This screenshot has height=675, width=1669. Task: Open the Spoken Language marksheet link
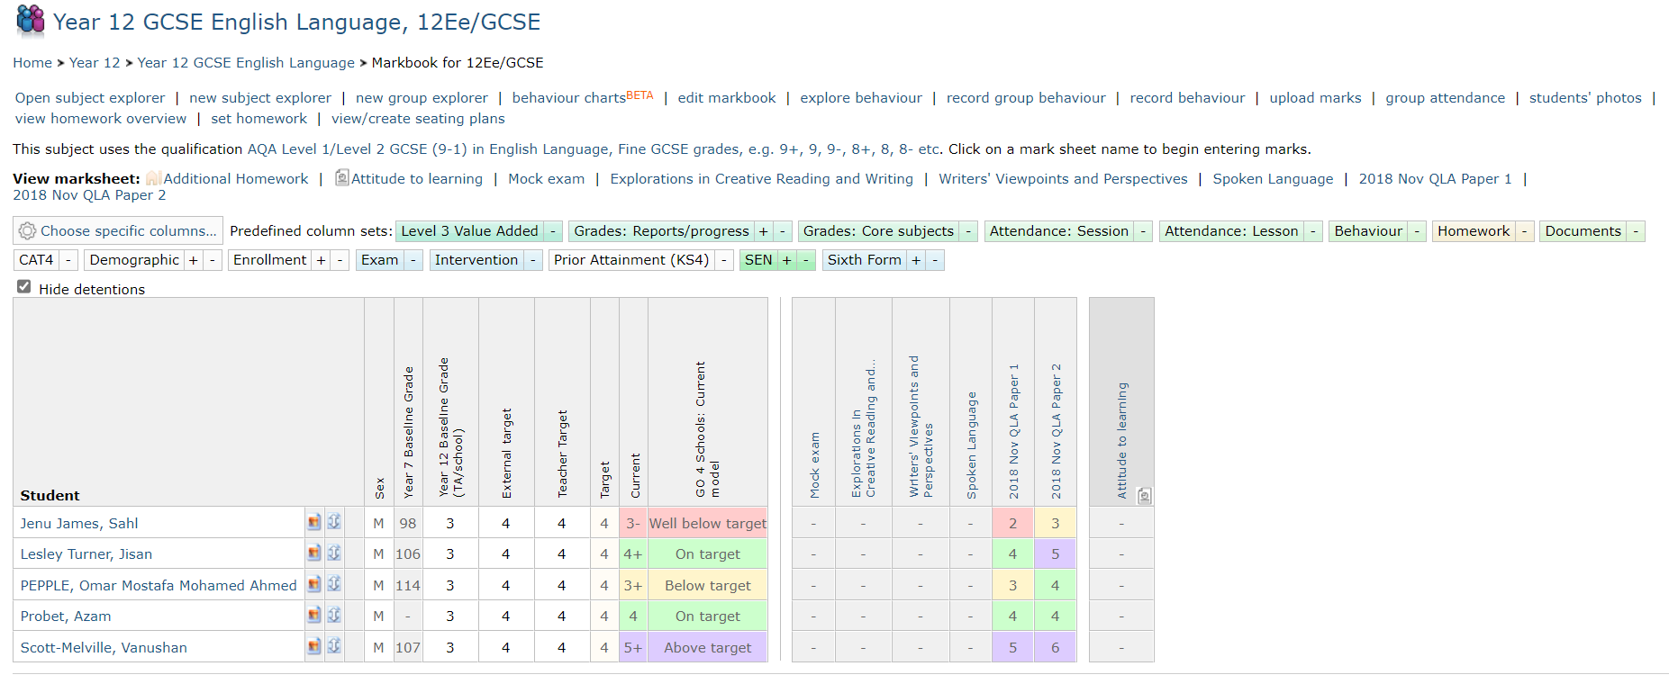point(1273,179)
